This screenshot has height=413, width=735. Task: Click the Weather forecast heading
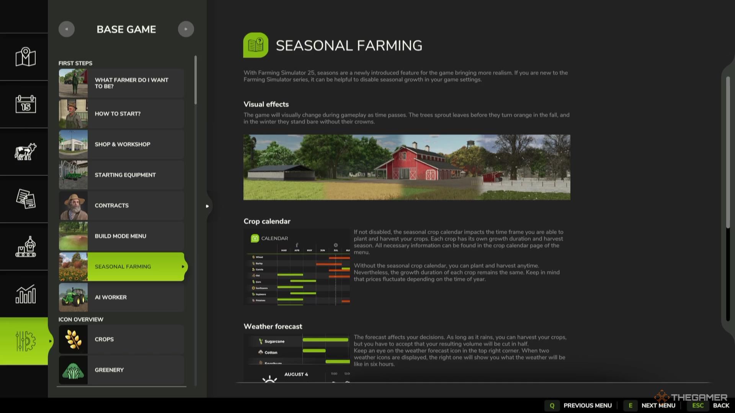click(x=273, y=327)
